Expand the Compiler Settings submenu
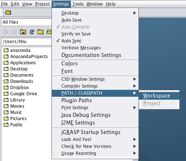 95,86
